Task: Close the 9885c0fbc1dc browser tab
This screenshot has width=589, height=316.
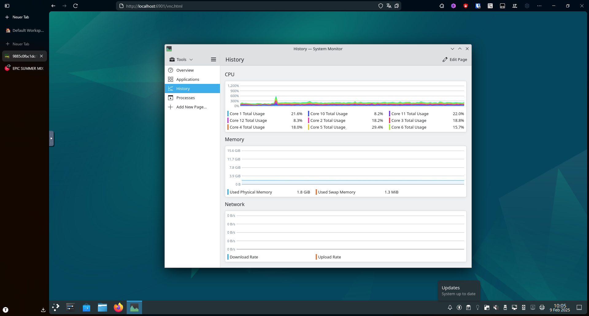Action: (x=41, y=56)
